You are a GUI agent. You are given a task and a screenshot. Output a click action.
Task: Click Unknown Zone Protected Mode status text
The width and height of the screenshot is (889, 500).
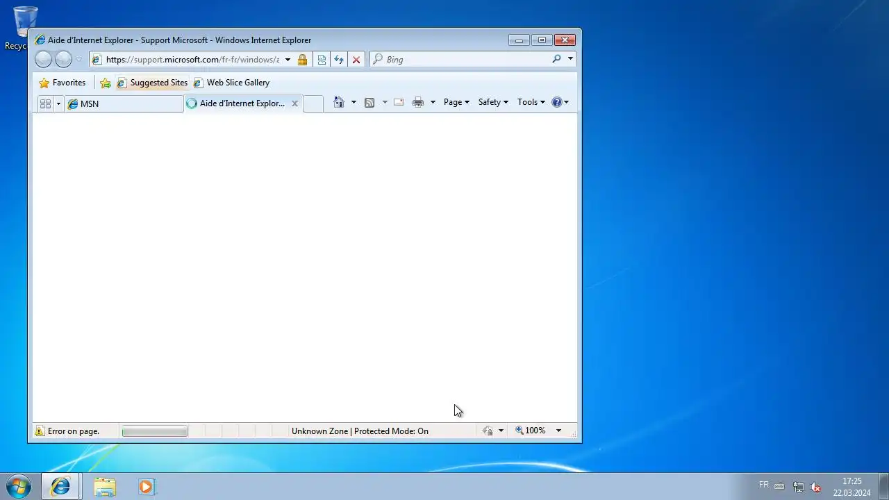(x=360, y=431)
